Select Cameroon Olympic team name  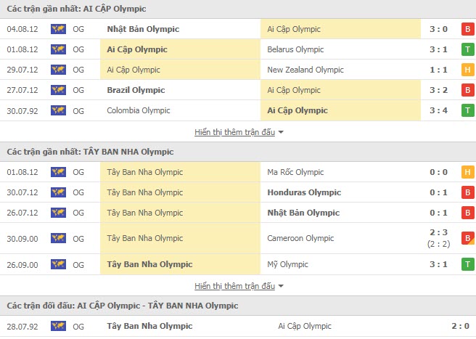tap(300, 238)
